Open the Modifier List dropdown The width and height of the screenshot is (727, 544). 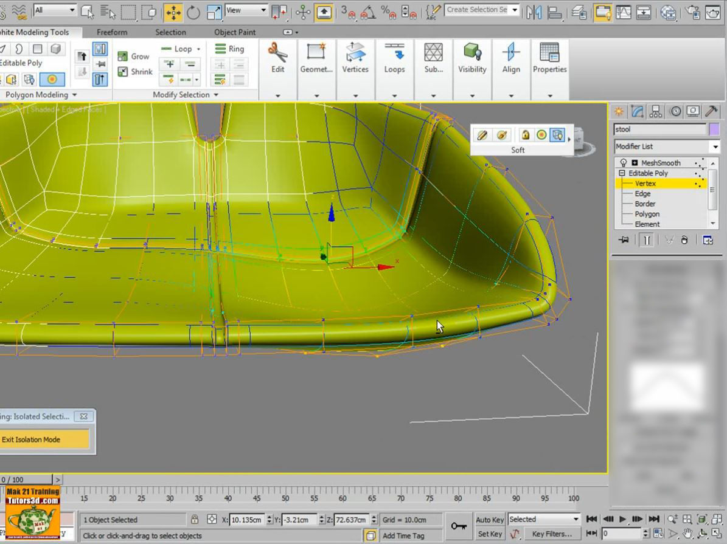pyautogui.click(x=715, y=146)
